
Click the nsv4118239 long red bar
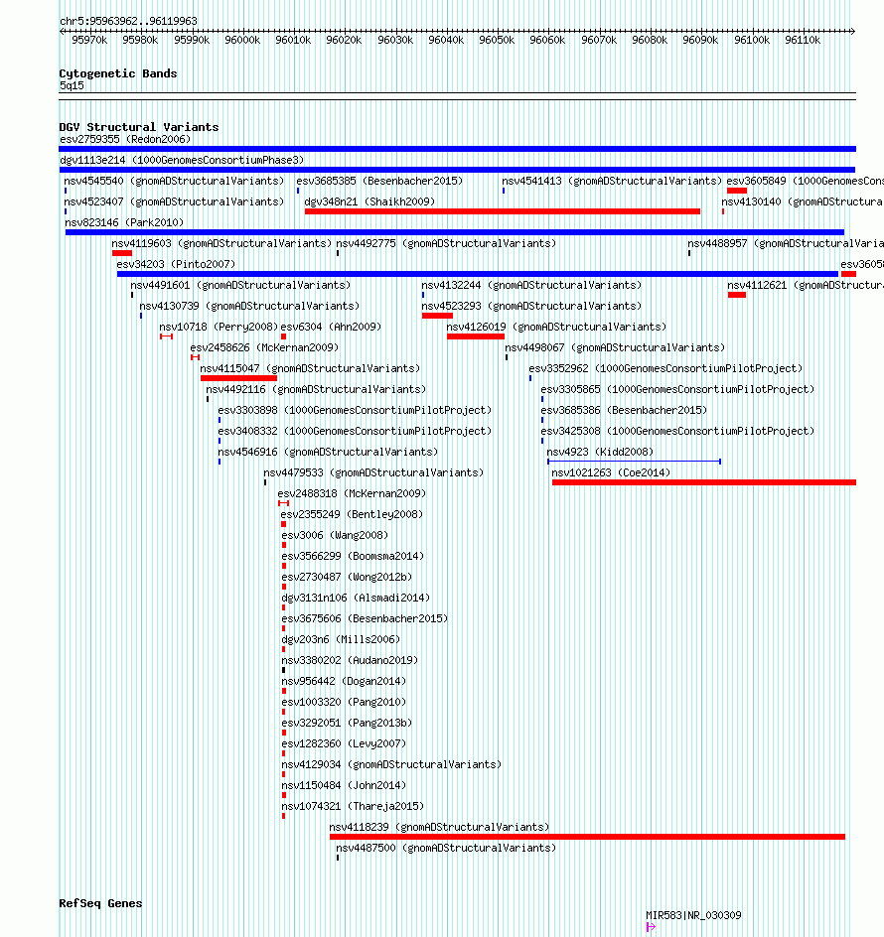(587, 837)
